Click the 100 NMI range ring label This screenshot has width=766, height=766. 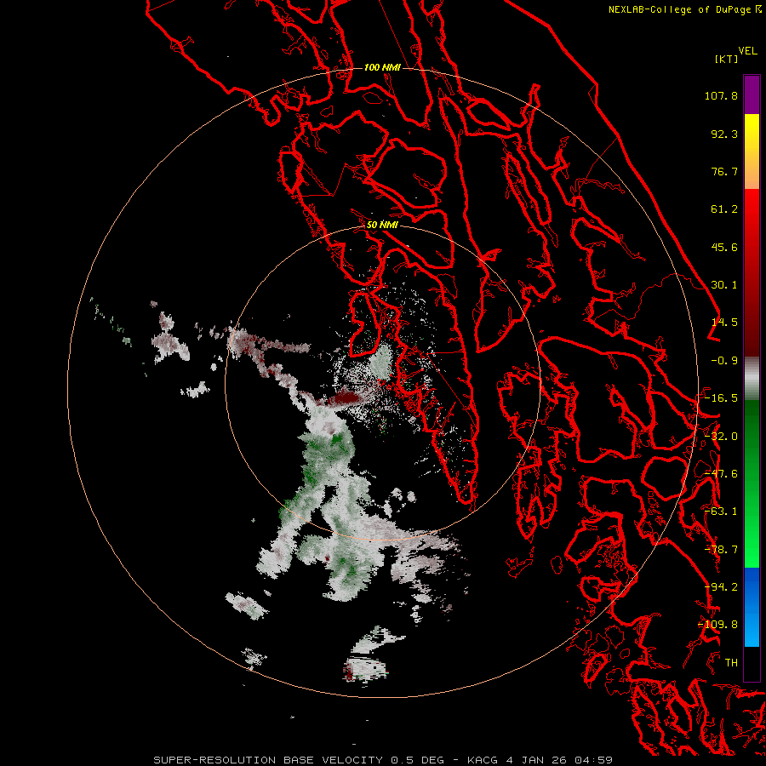(x=382, y=67)
